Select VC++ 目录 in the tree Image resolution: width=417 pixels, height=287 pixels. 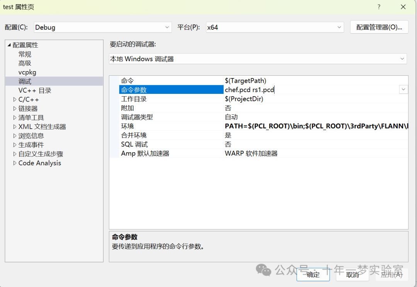pyautogui.click(x=35, y=90)
